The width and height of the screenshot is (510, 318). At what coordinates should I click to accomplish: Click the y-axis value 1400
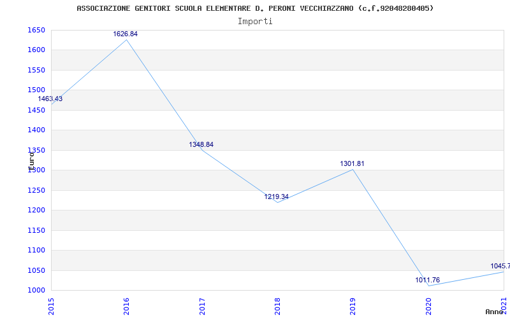36,130
